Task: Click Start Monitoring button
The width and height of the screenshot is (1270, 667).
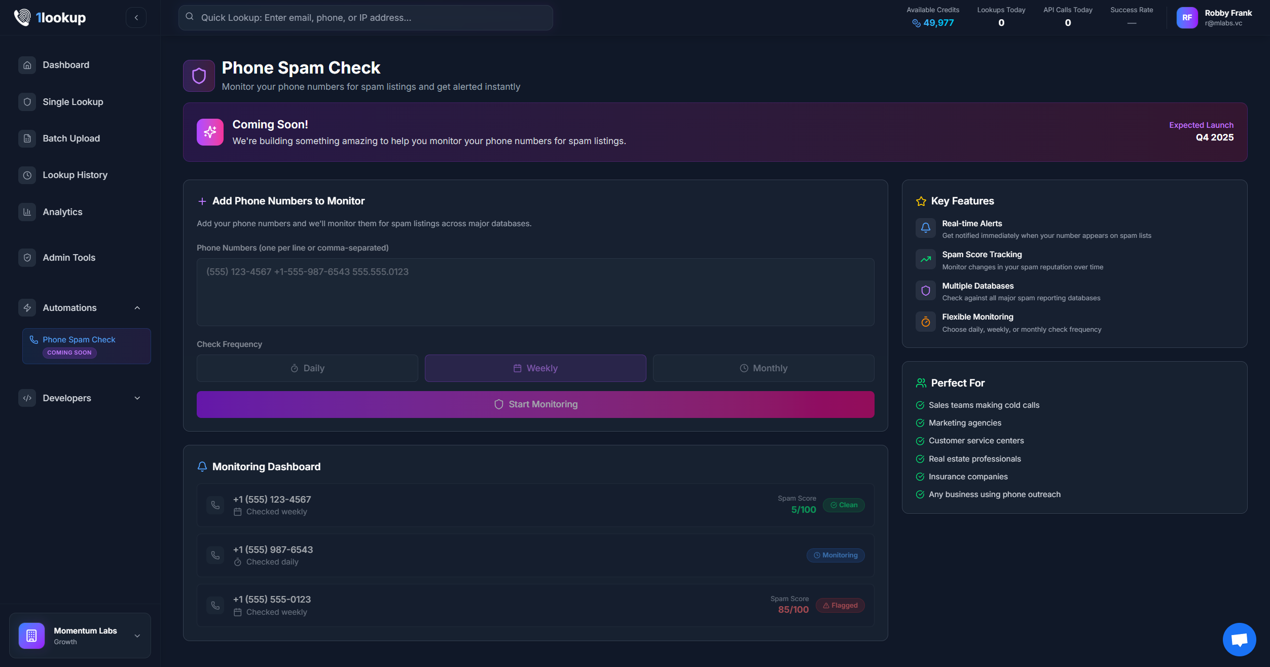Action: coord(535,404)
